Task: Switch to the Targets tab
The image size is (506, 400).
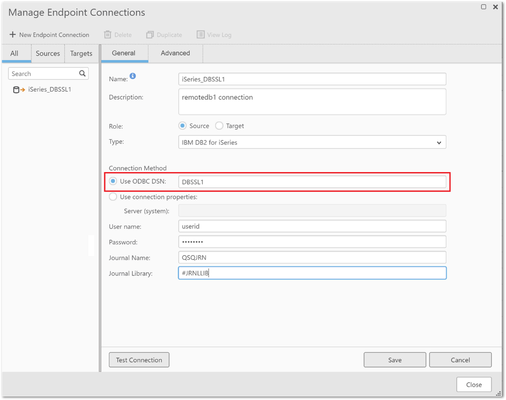Action: click(x=81, y=53)
